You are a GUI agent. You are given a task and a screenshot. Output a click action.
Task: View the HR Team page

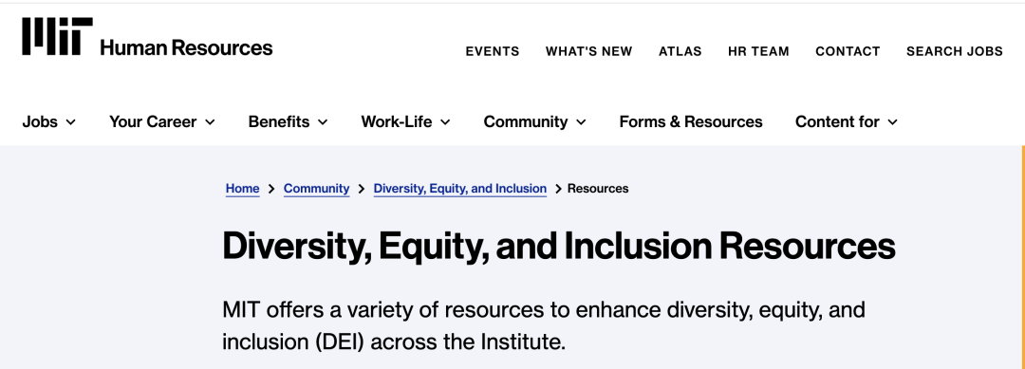[758, 51]
